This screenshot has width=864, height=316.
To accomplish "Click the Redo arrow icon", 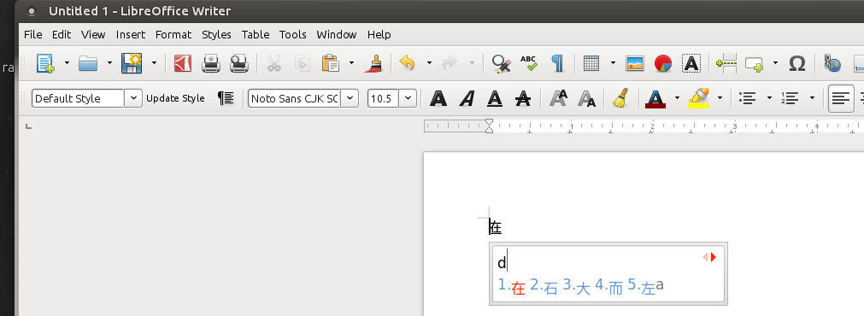I will [450, 63].
